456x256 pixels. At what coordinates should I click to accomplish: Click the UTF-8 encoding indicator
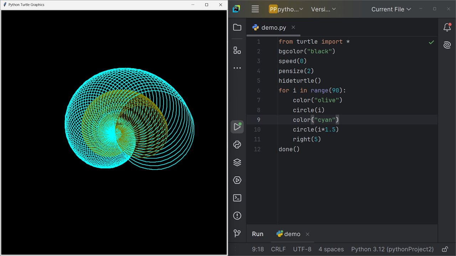[x=302, y=249]
